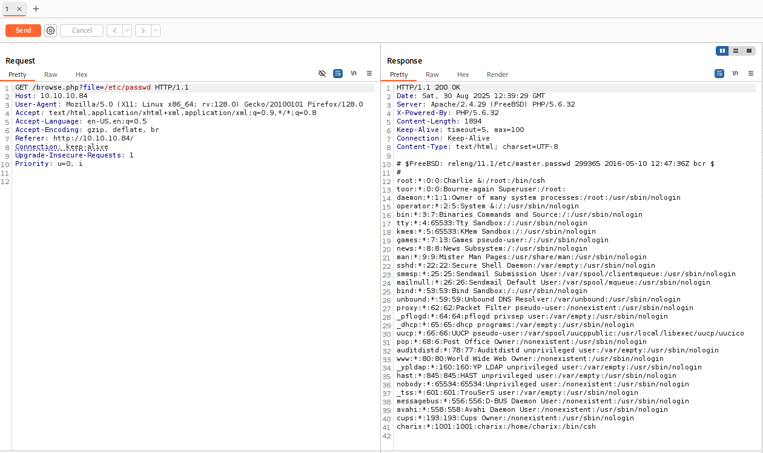Click the Response panel heading
763x453 pixels.
[x=405, y=61]
